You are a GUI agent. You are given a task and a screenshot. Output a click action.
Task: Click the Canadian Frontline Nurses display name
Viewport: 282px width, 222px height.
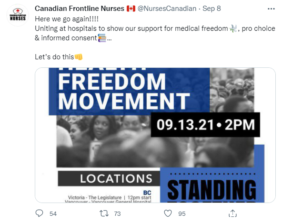click(80, 9)
